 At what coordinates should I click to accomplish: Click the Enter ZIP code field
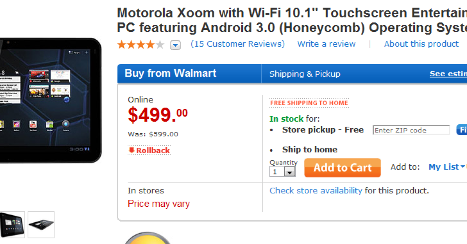[x=411, y=131]
